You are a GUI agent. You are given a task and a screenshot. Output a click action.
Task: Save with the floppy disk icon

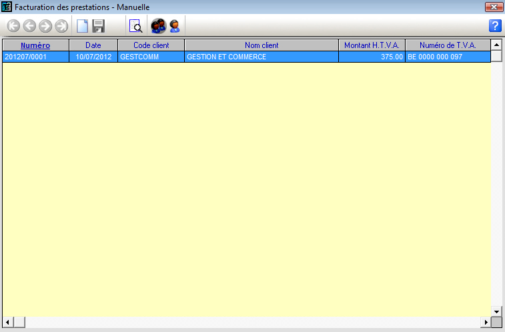99,26
